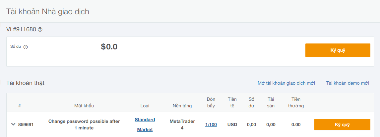Image resolution: width=380 pixels, height=137 pixels.
Task: Click question mark icon beside Số dư label
Action: [x=26, y=47]
